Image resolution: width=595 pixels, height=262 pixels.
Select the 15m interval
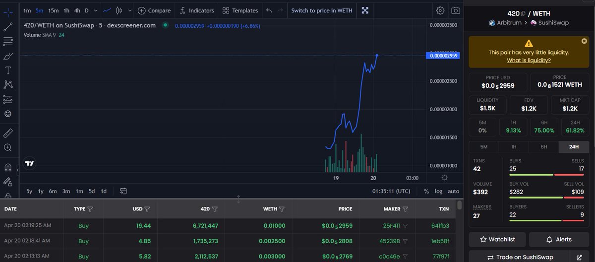tap(53, 10)
